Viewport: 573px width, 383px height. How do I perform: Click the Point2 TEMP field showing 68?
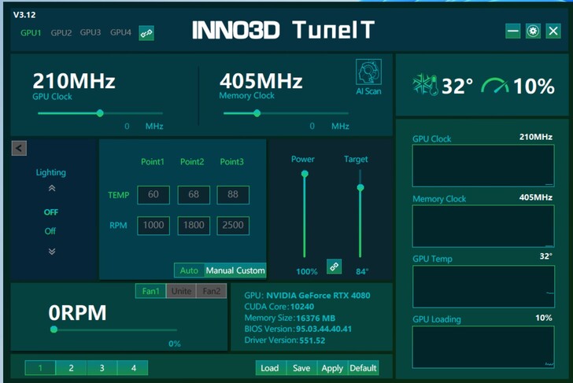pos(194,195)
